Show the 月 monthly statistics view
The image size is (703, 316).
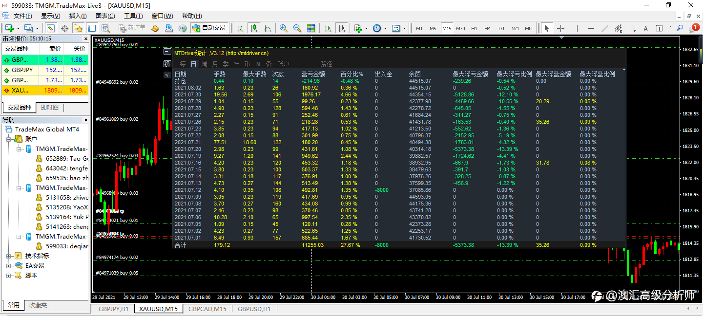click(215, 64)
